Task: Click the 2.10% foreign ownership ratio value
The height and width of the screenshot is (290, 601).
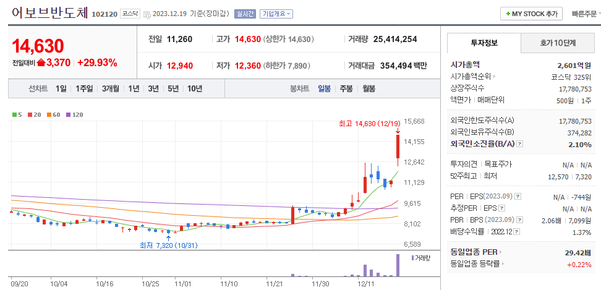Action: tap(581, 145)
